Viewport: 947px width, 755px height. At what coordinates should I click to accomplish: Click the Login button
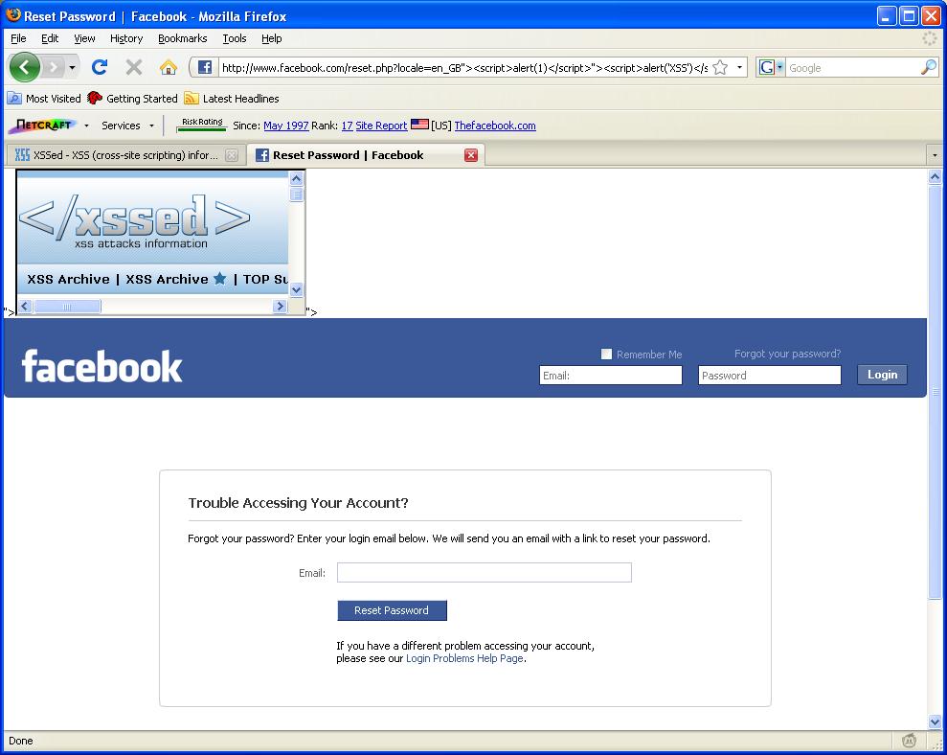(x=883, y=375)
